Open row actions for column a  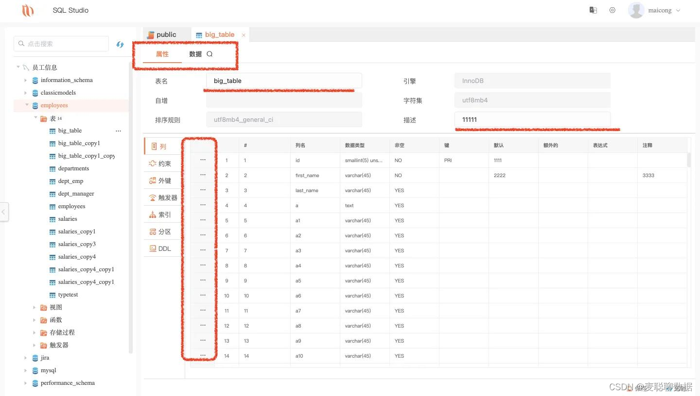click(x=203, y=205)
